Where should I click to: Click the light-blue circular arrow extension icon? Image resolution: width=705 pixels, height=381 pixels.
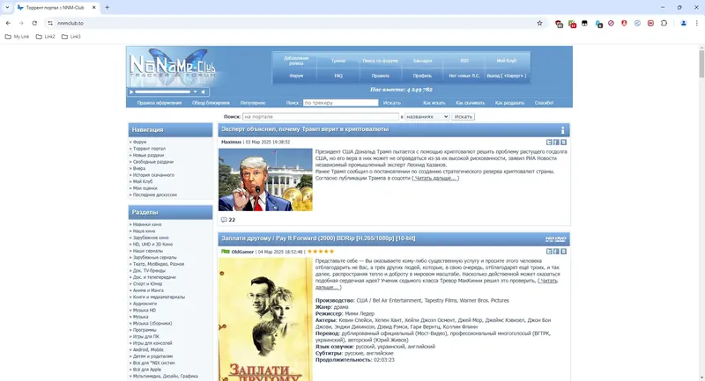point(637,24)
